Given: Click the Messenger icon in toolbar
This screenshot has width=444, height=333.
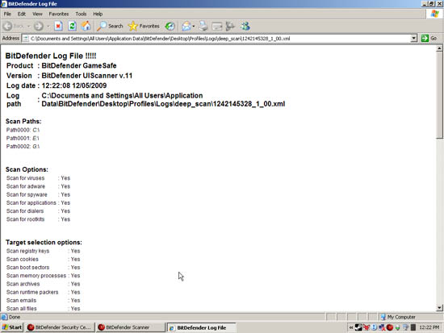Looking at the screenshot, I should (x=245, y=27).
